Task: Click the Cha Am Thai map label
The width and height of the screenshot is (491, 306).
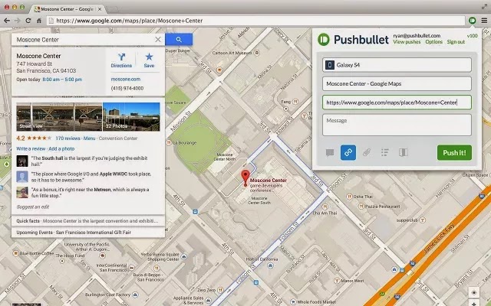Action: [x=325, y=213]
